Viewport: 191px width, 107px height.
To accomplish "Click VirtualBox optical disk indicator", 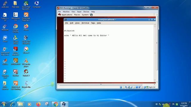I will click(124, 87).
